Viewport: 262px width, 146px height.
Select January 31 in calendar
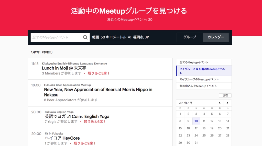click(196, 143)
